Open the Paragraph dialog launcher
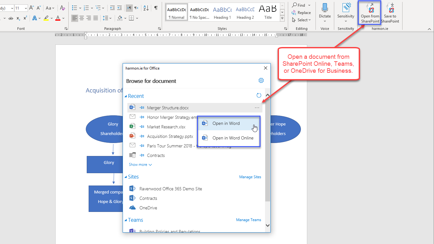Image resolution: width=434 pixels, height=244 pixels. point(159,29)
